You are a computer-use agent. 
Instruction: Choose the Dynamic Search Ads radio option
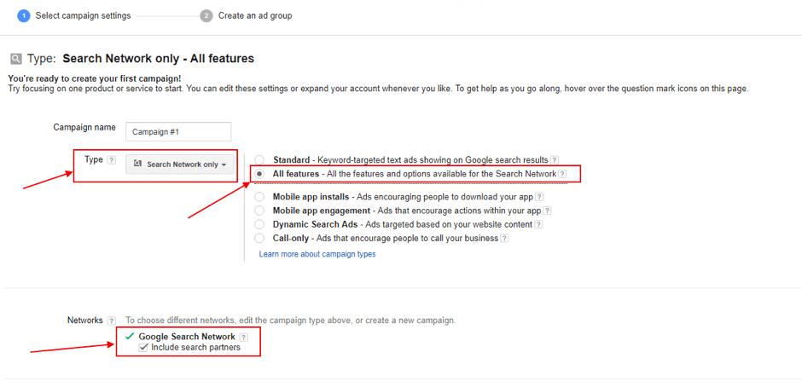pyautogui.click(x=259, y=224)
